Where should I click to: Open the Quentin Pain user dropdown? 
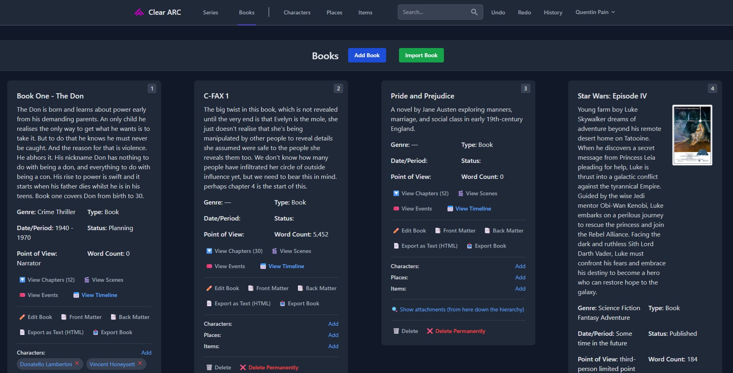[595, 12]
